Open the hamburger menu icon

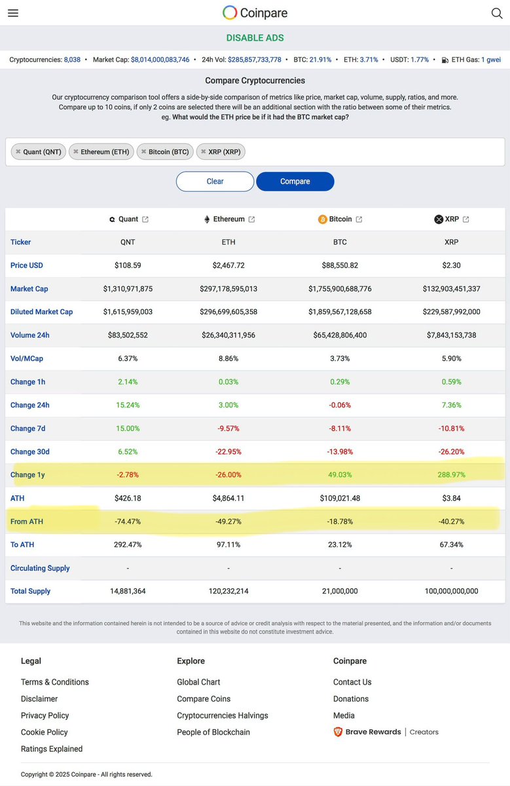pyautogui.click(x=12, y=13)
